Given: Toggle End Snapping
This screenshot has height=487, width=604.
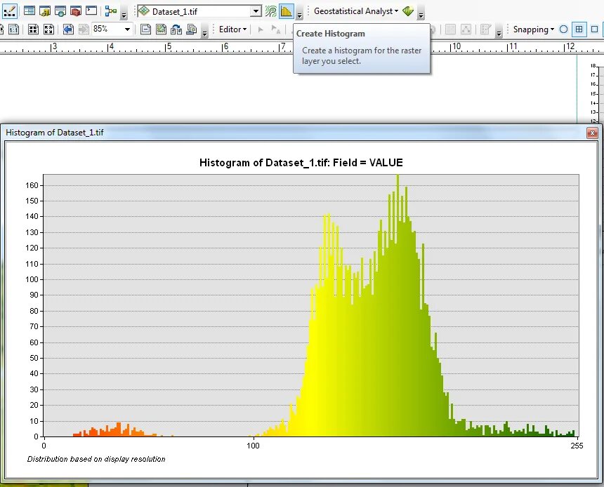Looking at the screenshot, I should (579, 29).
